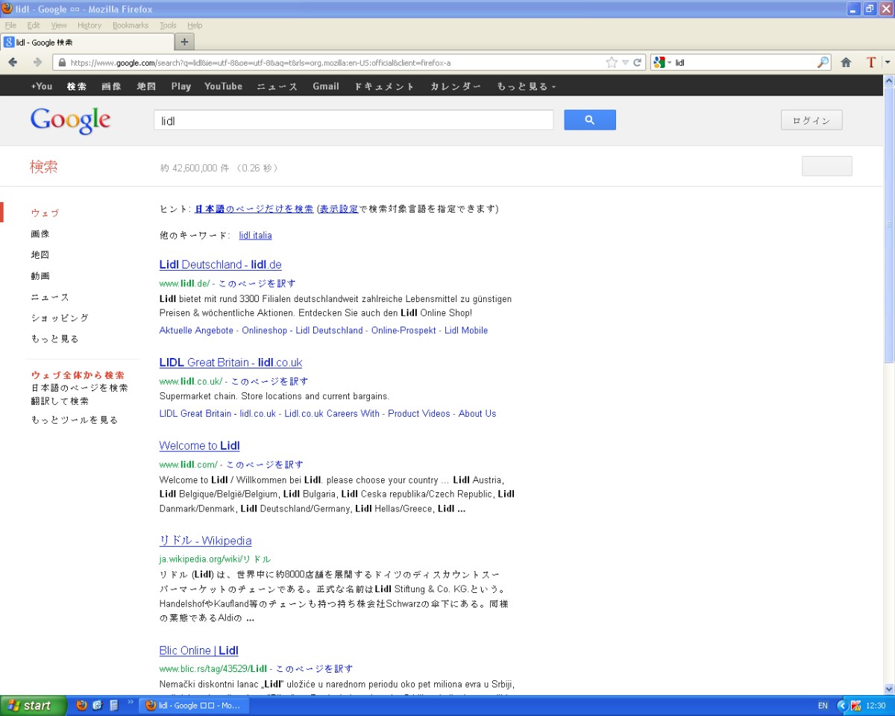Expand もっと見る in the left sidebar
This screenshot has width=895, height=716.
54,339
